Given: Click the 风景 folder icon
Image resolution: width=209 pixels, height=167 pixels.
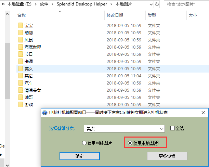Looking at the screenshot, I should (x=21, y=40).
